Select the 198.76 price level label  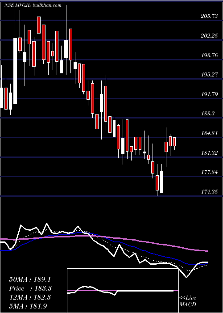pos(209,55)
